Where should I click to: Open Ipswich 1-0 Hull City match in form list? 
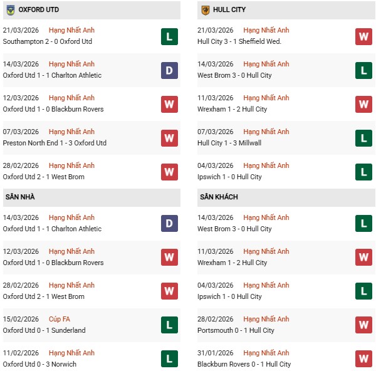tap(229, 177)
